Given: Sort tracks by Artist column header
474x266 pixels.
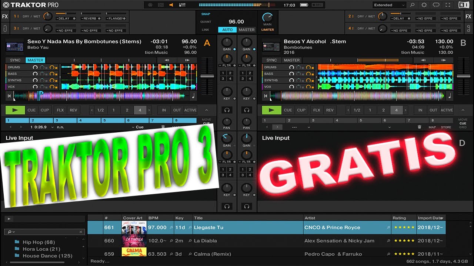Looking at the screenshot, I should point(347,218).
